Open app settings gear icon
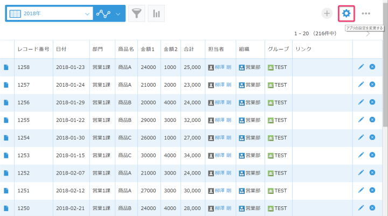The height and width of the screenshot is (216, 388). [x=346, y=13]
